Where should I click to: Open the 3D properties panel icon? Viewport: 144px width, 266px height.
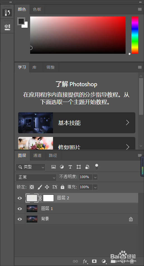coord(7,27)
